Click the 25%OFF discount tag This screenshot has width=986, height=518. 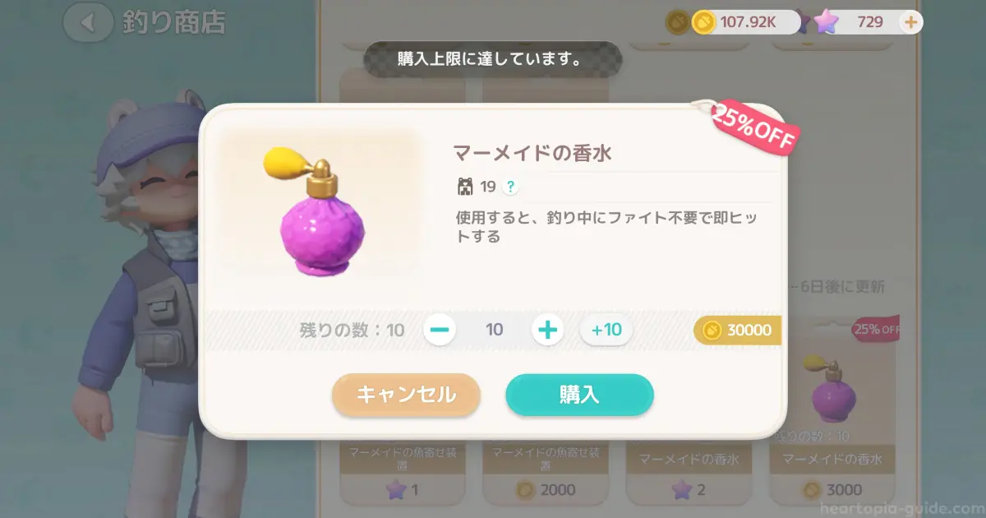[754, 127]
